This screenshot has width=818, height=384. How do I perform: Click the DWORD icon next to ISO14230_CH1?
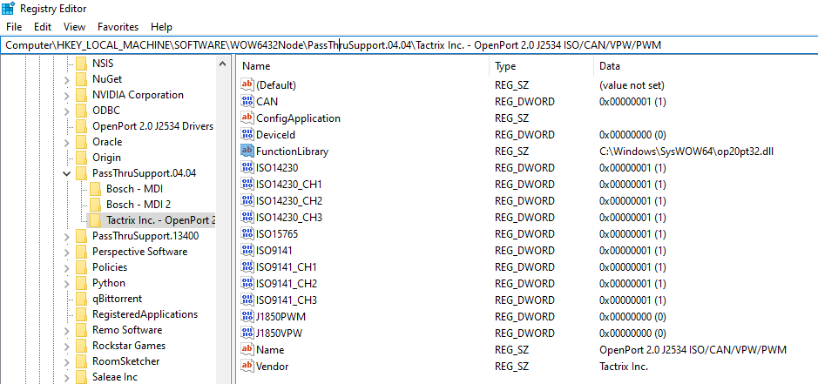[x=247, y=185]
